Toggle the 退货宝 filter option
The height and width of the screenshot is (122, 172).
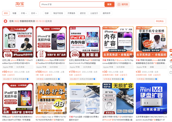[83, 13]
